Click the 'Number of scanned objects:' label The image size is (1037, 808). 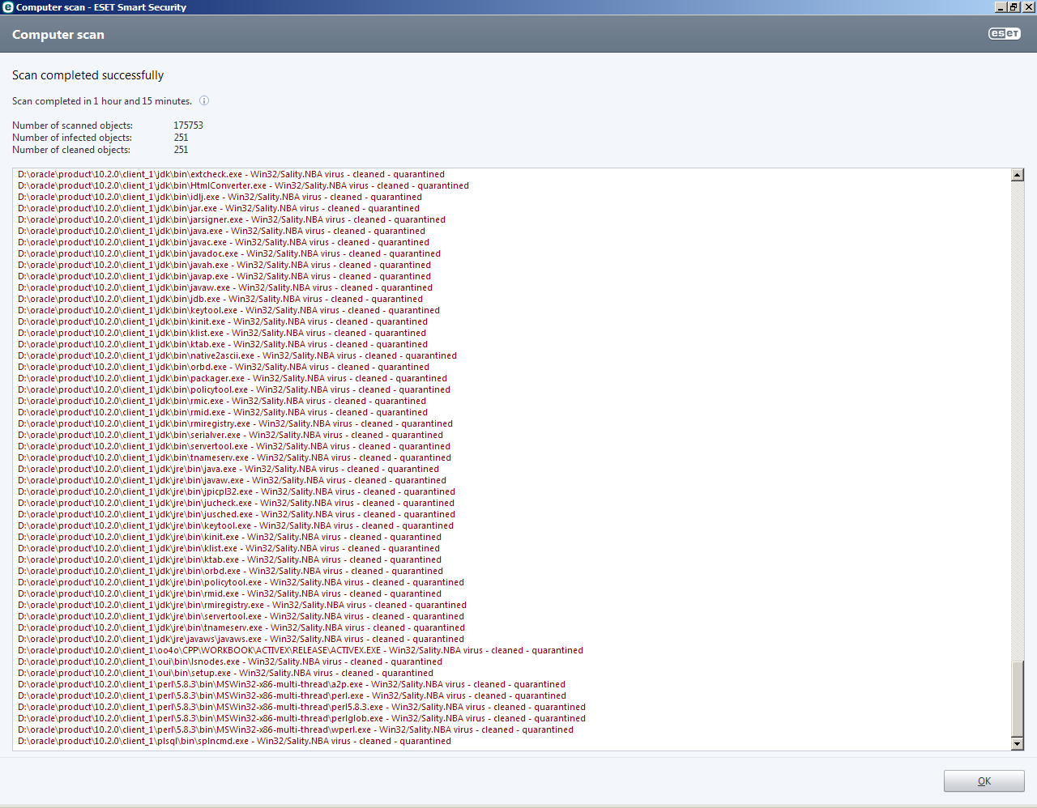[72, 125]
